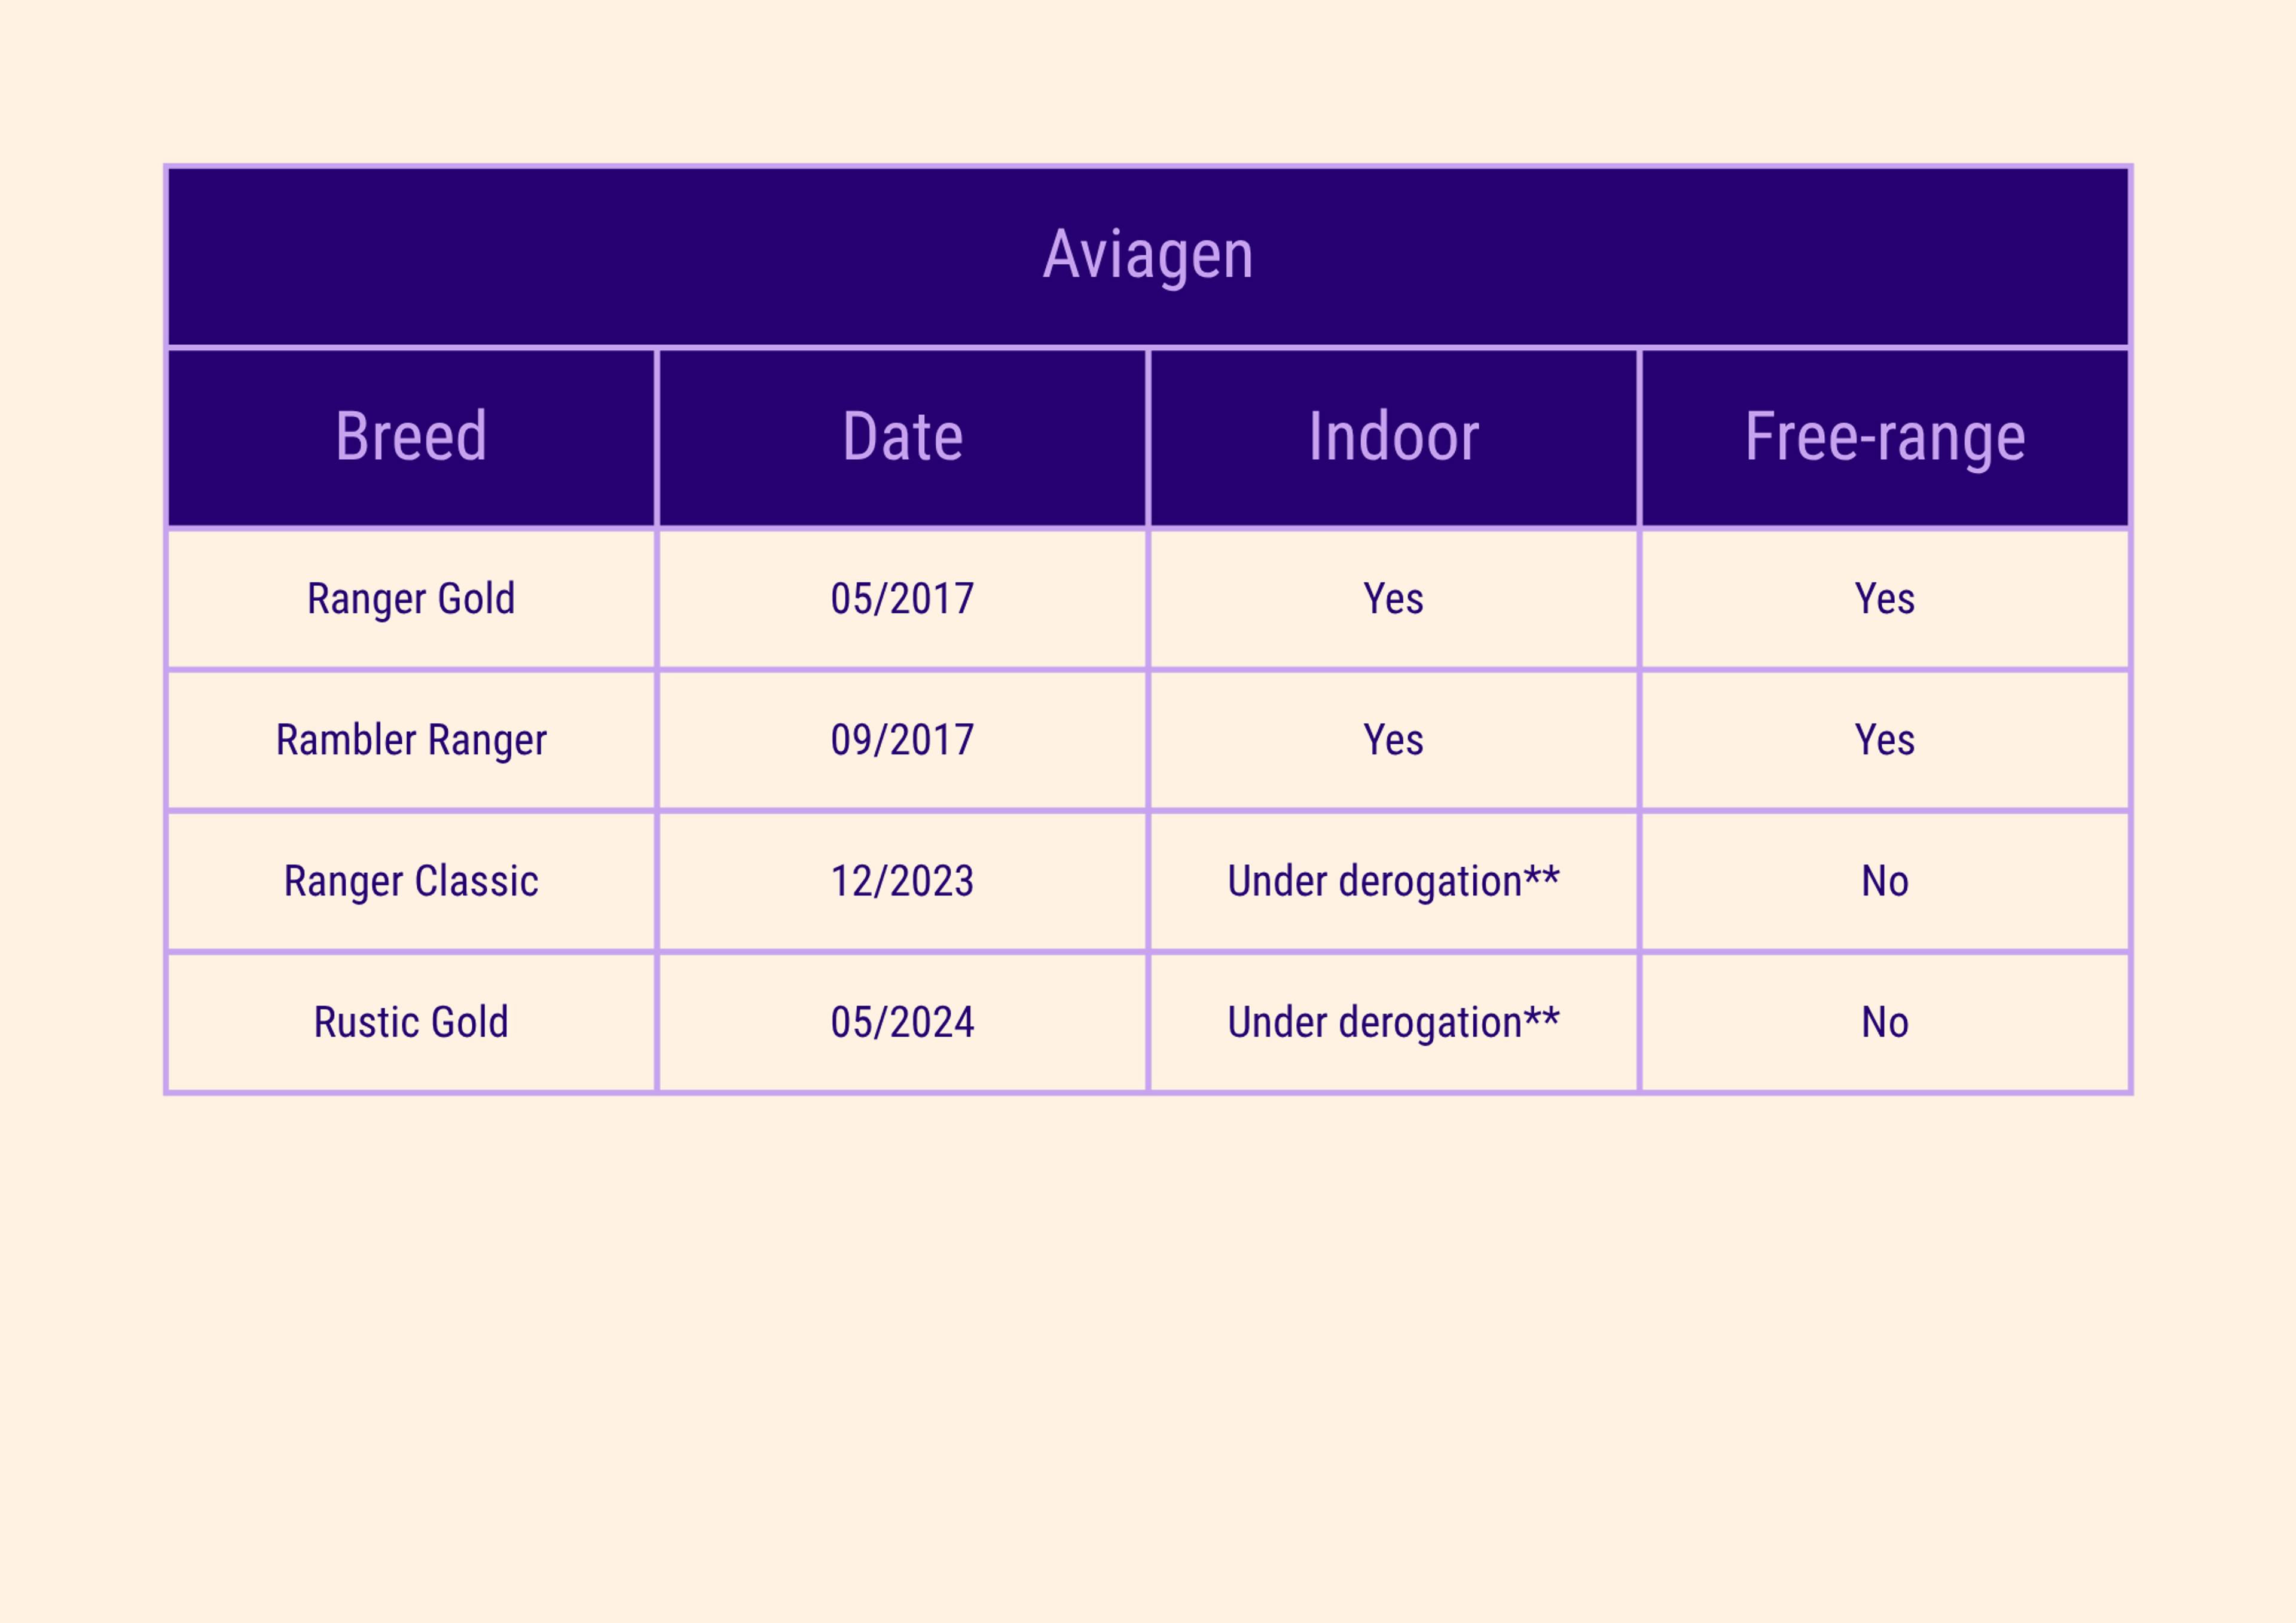Image resolution: width=2296 pixels, height=1623 pixels.
Task: Click Indoor Yes for Ranger Gold
Action: tap(1393, 599)
